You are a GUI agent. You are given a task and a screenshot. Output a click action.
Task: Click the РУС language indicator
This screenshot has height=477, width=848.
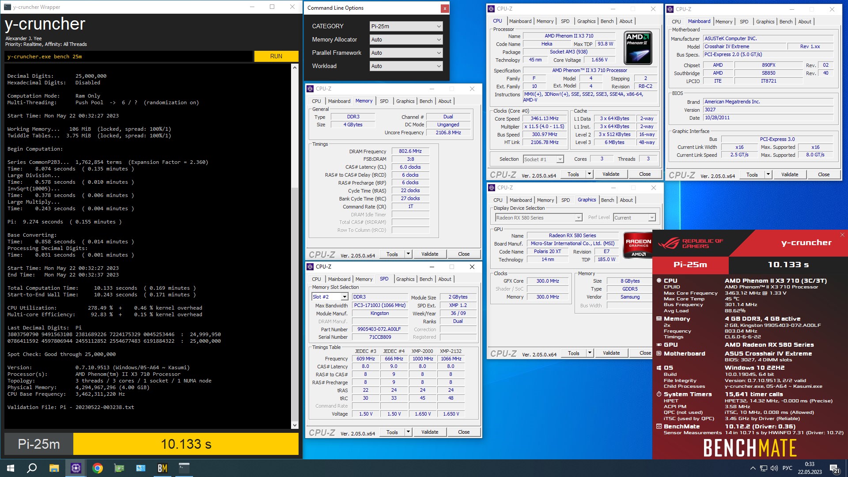click(x=787, y=468)
